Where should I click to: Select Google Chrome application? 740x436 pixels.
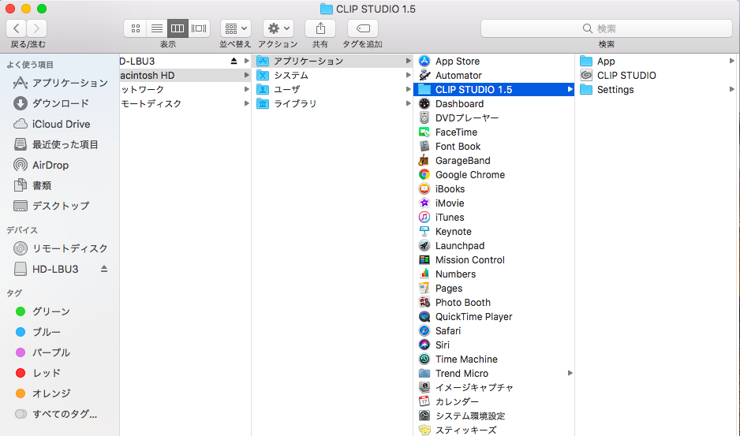(x=494, y=174)
